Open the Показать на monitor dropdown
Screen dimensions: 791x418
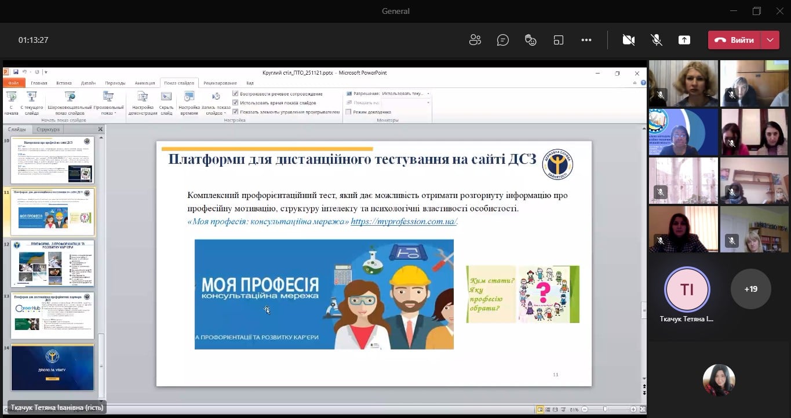tap(406, 102)
